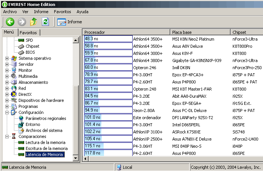The width and height of the screenshot is (263, 171).
Task: Sort by the Placa base column header
Action: pyautogui.click(x=200, y=32)
